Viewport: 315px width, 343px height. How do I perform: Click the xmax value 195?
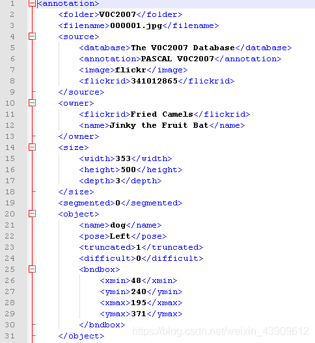[x=139, y=303]
